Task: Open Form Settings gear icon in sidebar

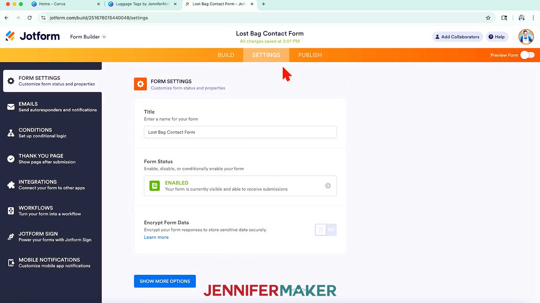Action: [x=11, y=81]
